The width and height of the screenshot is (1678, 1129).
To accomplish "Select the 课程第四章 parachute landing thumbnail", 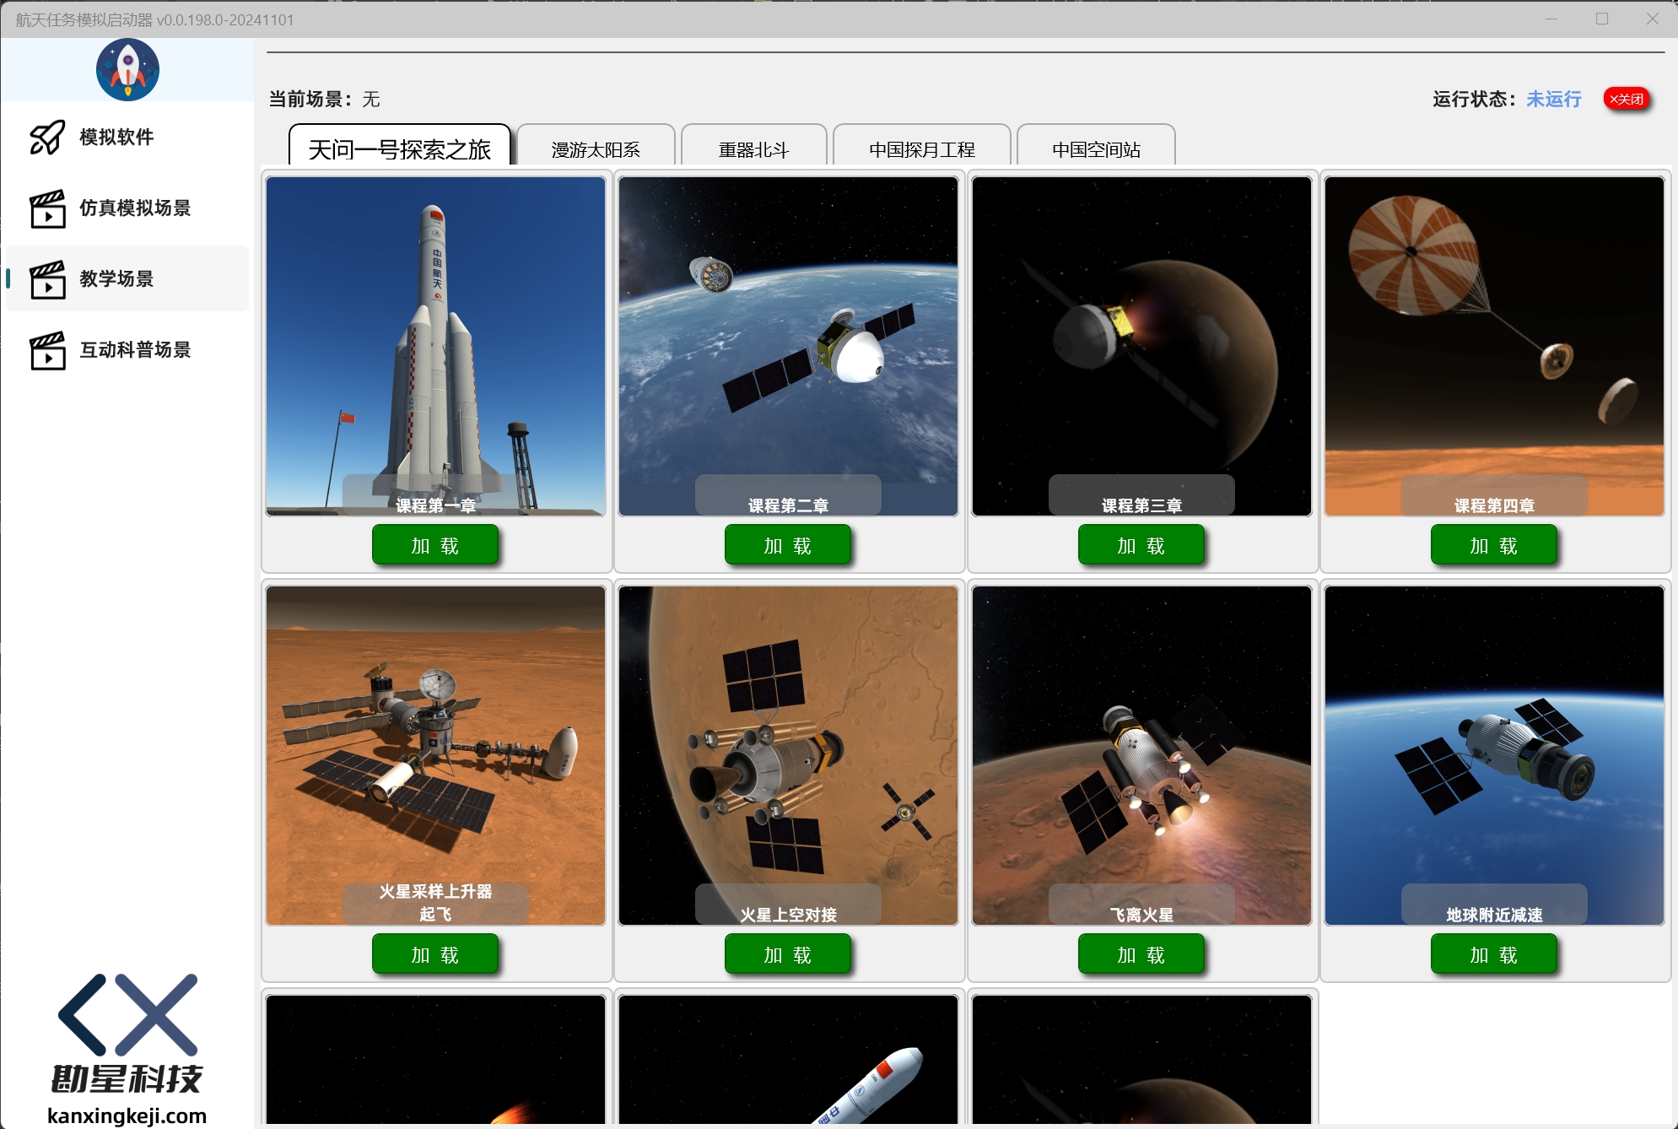I will tap(1494, 346).
